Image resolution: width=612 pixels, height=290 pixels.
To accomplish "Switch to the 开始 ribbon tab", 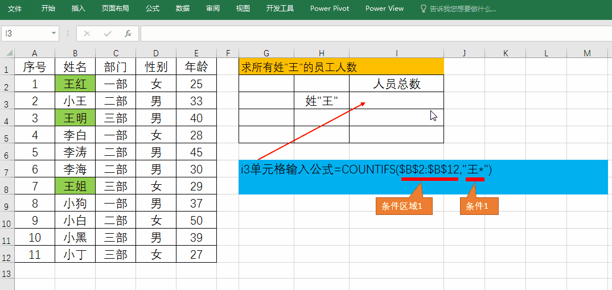I will 48,8.
